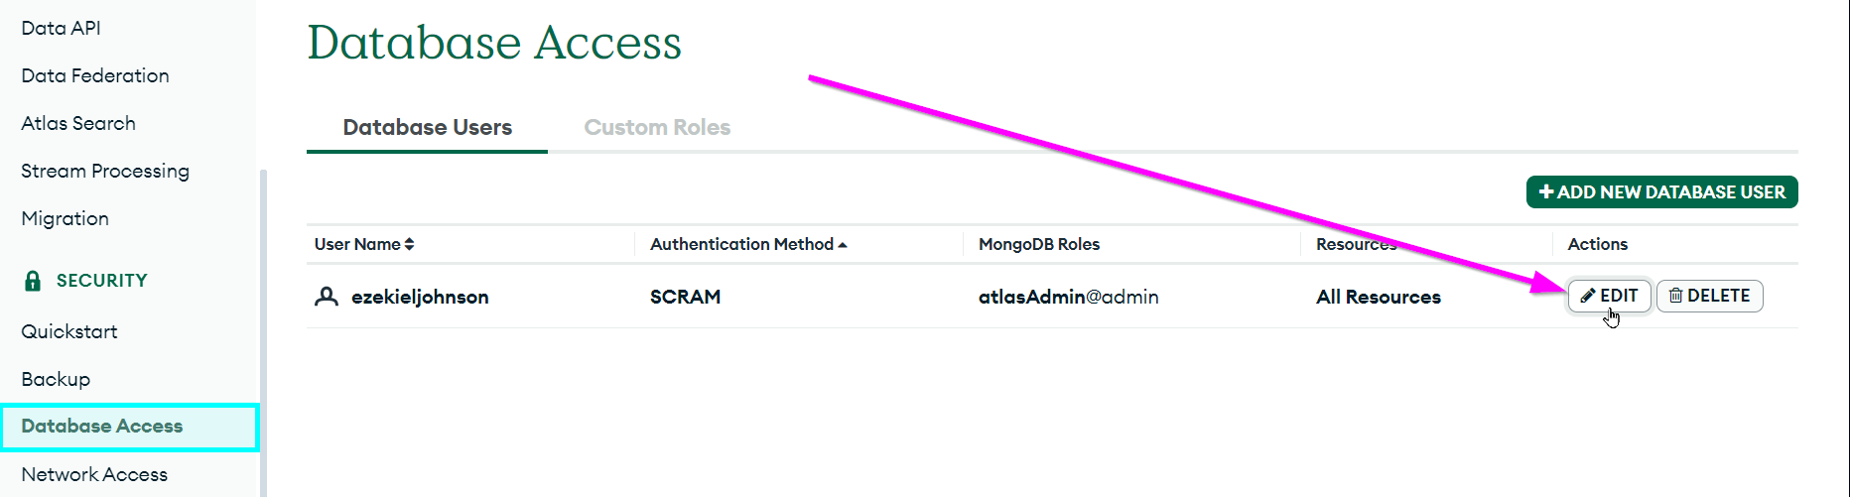Click the plus icon on Add New Database User
This screenshot has height=497, width=1850.
(1545, 191)
